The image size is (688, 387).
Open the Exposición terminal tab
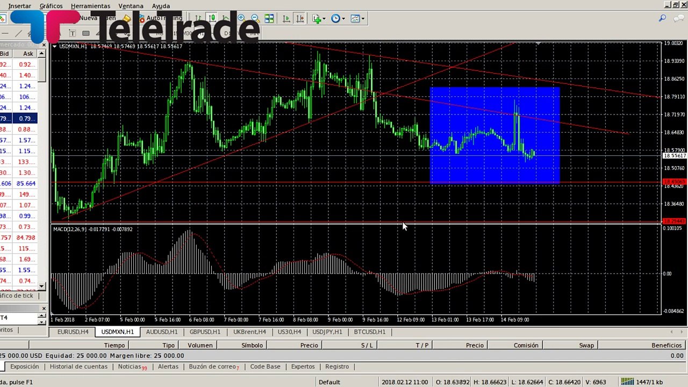coord(25,367)
